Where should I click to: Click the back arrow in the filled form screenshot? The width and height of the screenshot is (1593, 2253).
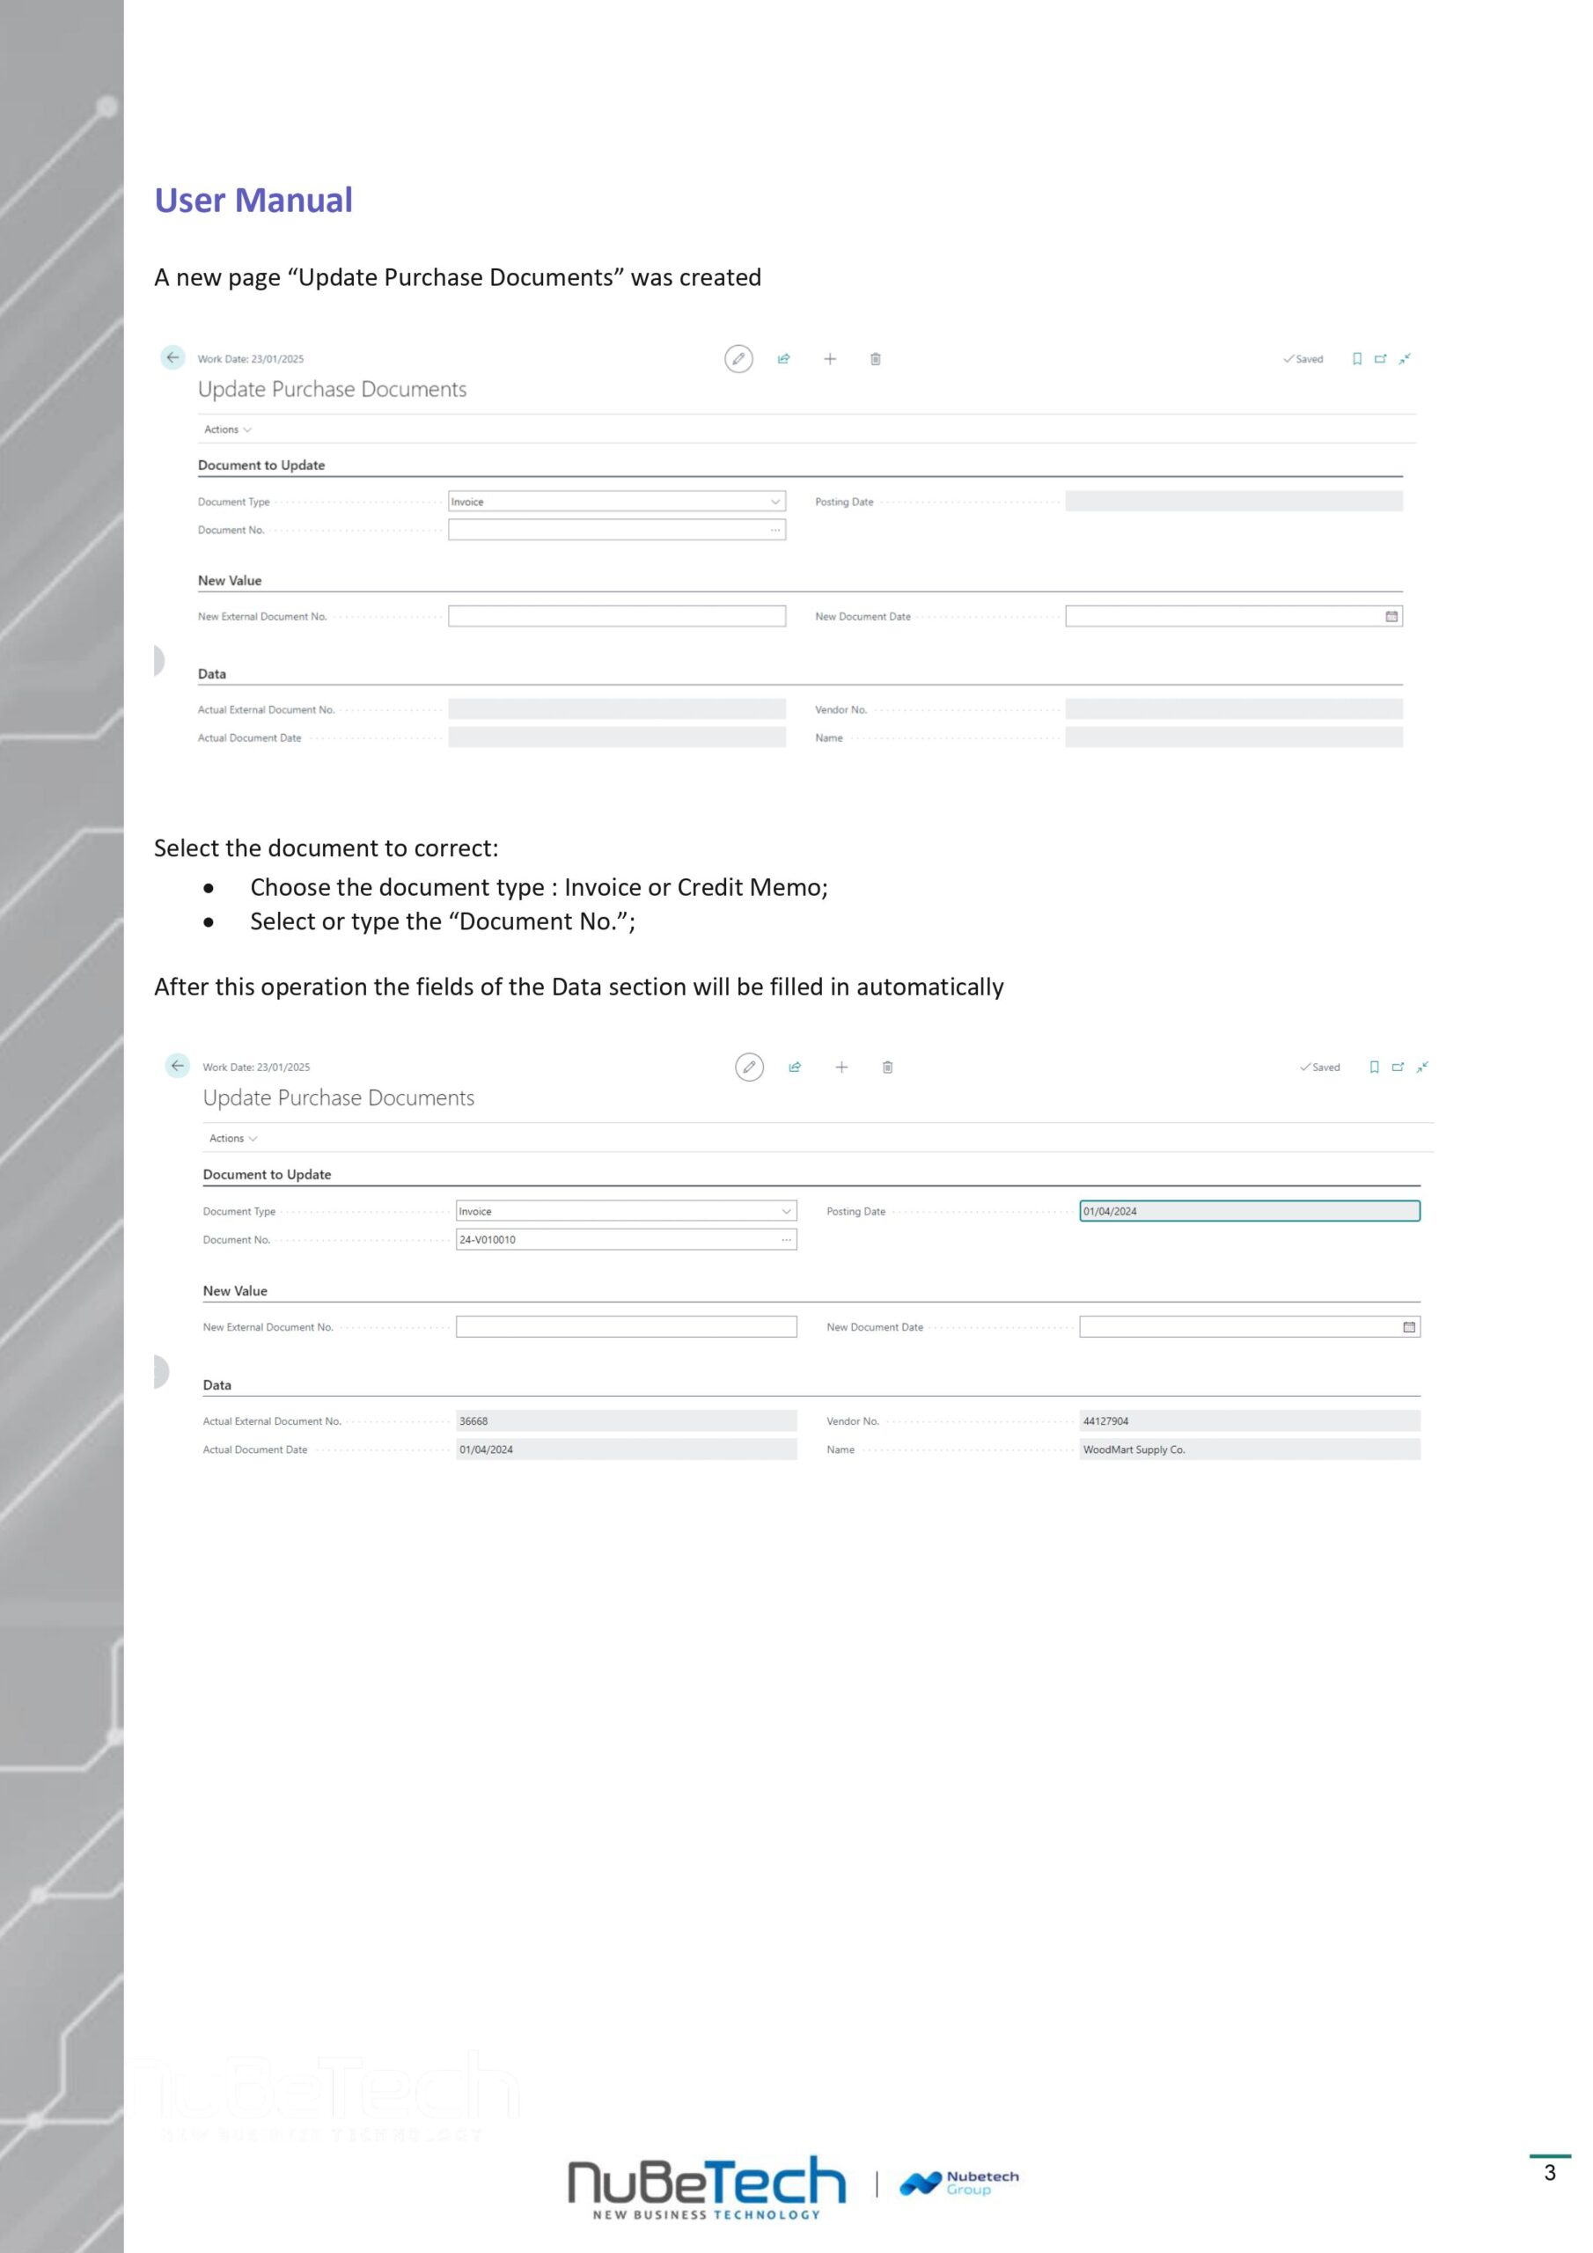point(178,1066)
